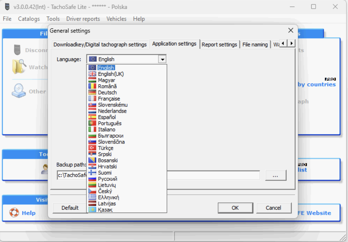This screenshot has width=348, height=242.
Task: Choose Nederlandse language entry
Action: [x=127, y=111]
